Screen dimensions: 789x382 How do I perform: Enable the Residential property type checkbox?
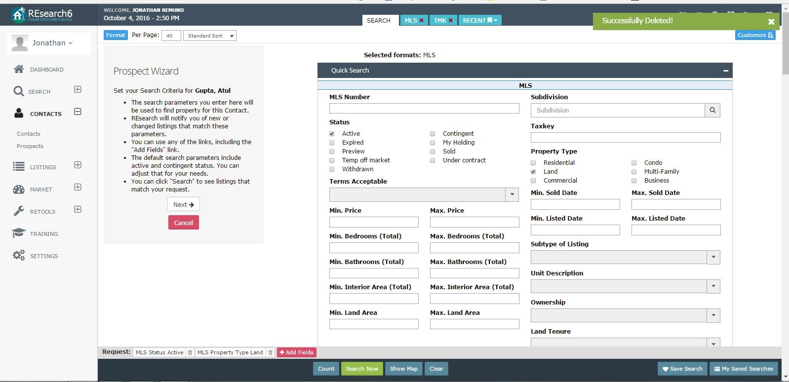(533, 163)
